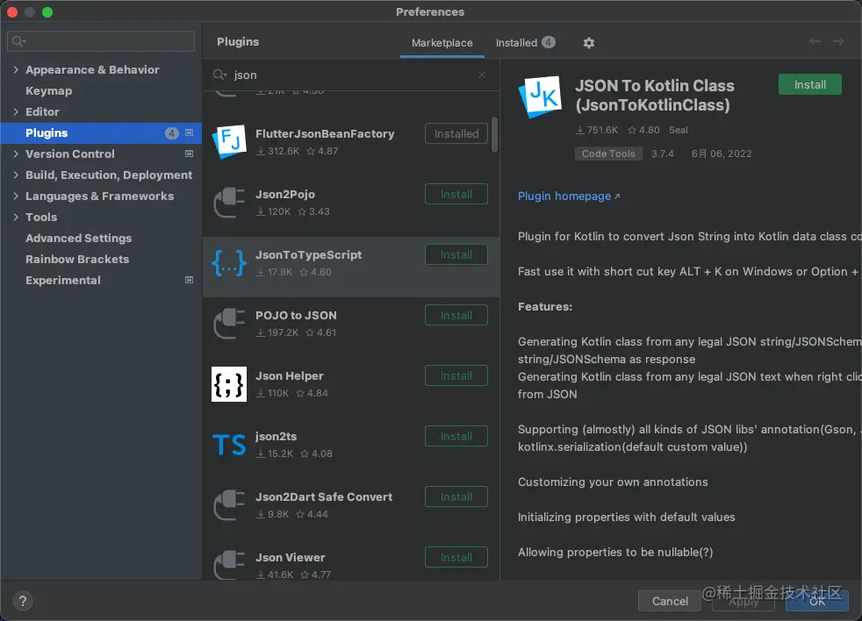Expand the Editor settings section
The height and width of the screenshot is (621, 862).
(16, 112)
